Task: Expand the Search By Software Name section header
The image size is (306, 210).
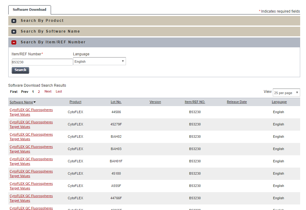Action: coord(154,31)
